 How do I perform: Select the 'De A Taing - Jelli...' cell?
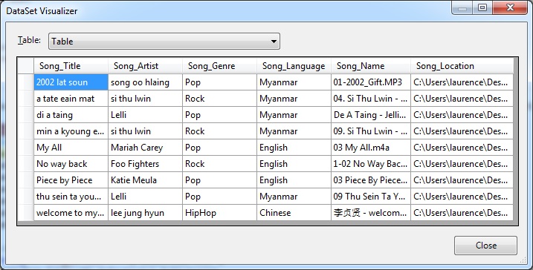(x=371, y=115)
